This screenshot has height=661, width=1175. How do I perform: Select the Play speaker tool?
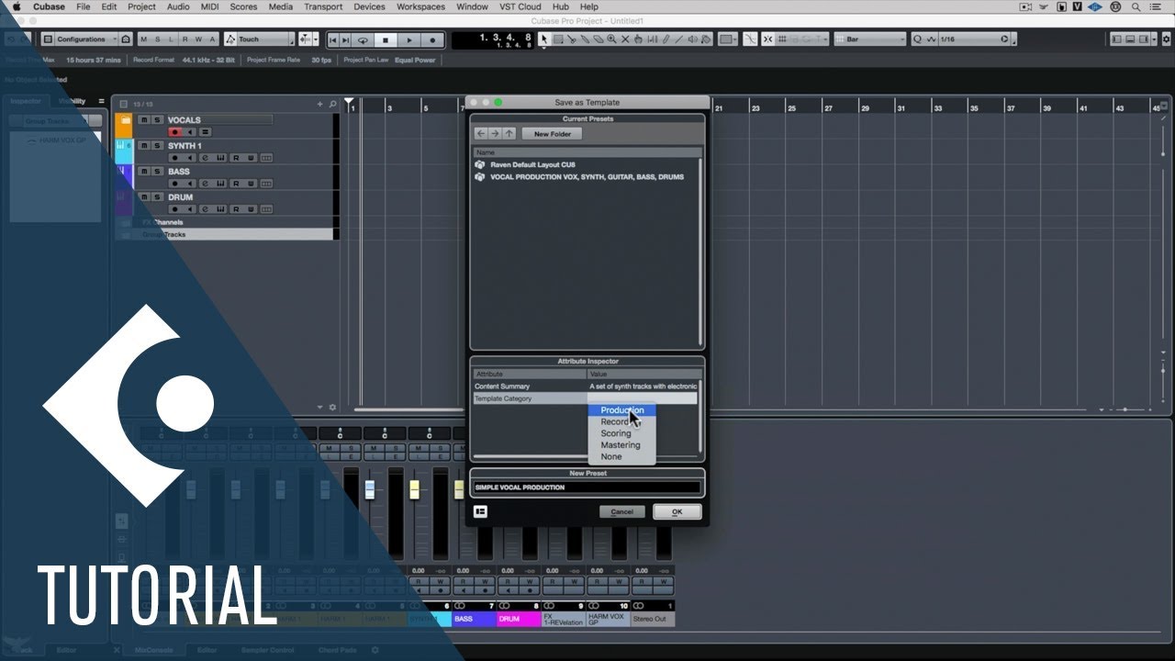pyautogui.click(x=692, y=39)
